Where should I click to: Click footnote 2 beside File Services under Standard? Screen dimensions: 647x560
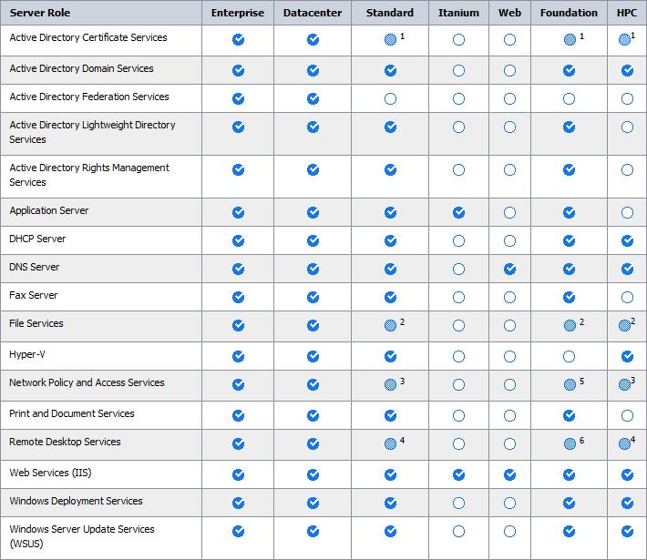402,322
